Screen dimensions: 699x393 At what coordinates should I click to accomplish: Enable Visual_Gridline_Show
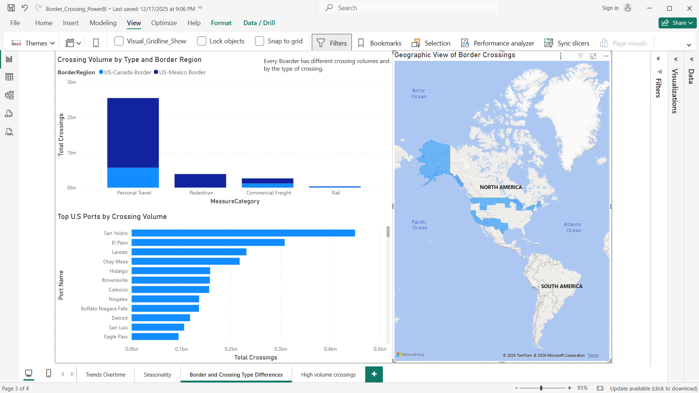click(119, 41)
